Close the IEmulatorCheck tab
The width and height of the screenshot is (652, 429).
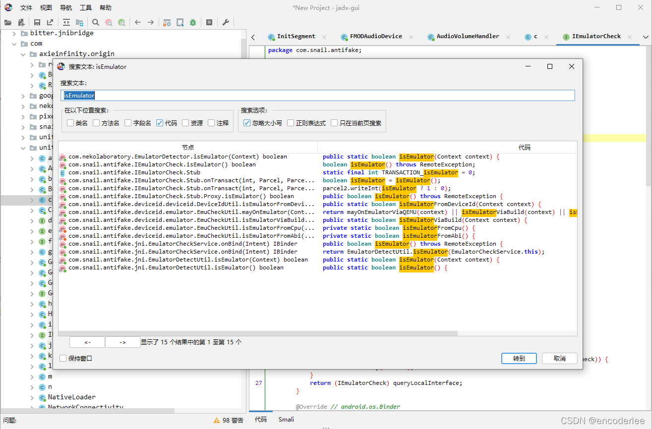[630, 37]
